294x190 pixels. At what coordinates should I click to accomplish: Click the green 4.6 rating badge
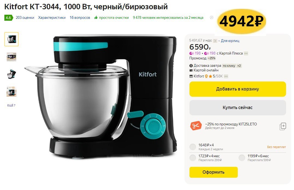(x=9, y=18)
